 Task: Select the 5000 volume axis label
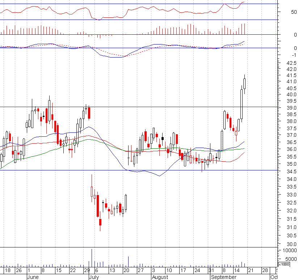[291, 259]
